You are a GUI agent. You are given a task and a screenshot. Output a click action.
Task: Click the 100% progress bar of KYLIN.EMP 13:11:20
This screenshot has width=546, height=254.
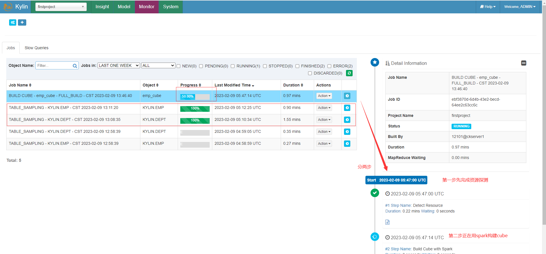click(195, 108)
